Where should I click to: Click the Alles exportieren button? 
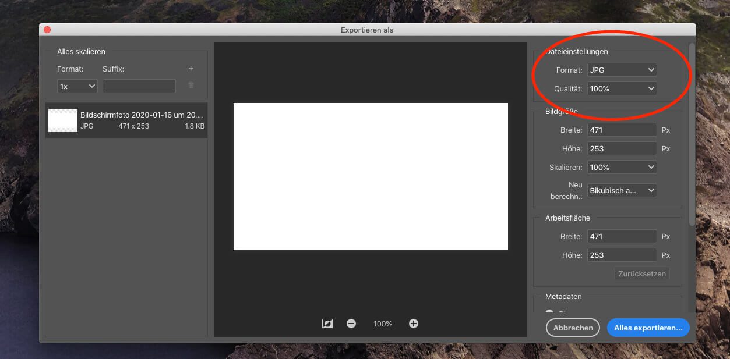coord(648,328)
